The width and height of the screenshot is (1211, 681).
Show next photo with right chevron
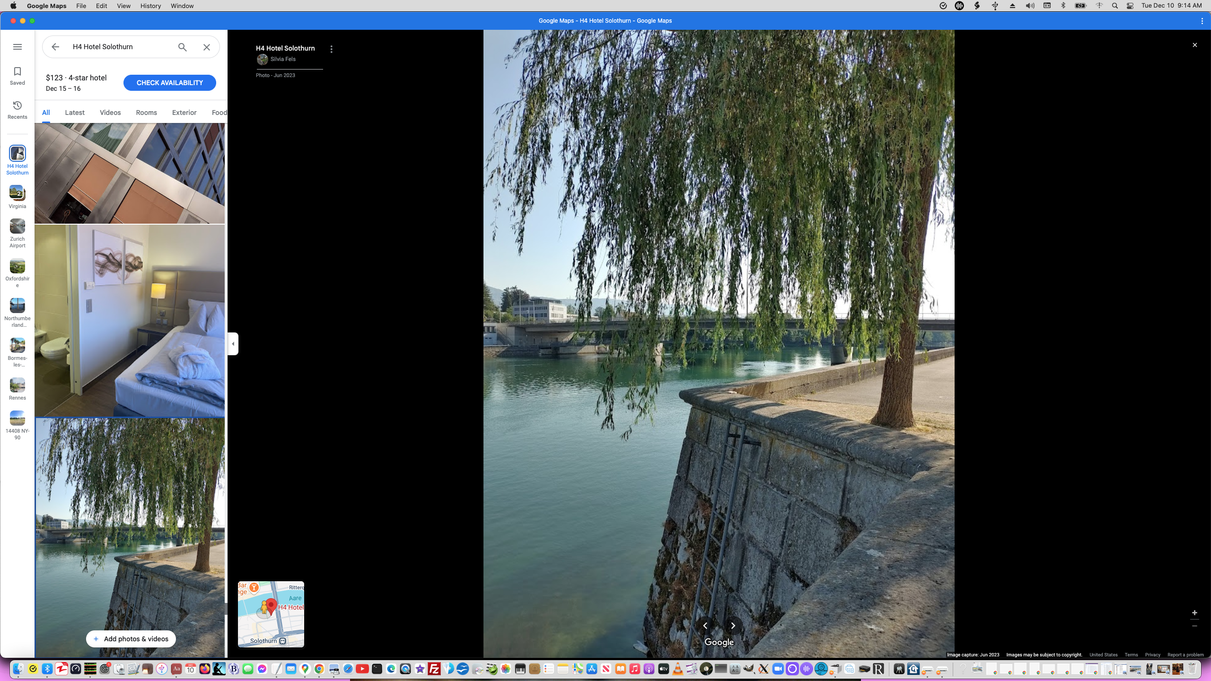[x=733, y=626]
